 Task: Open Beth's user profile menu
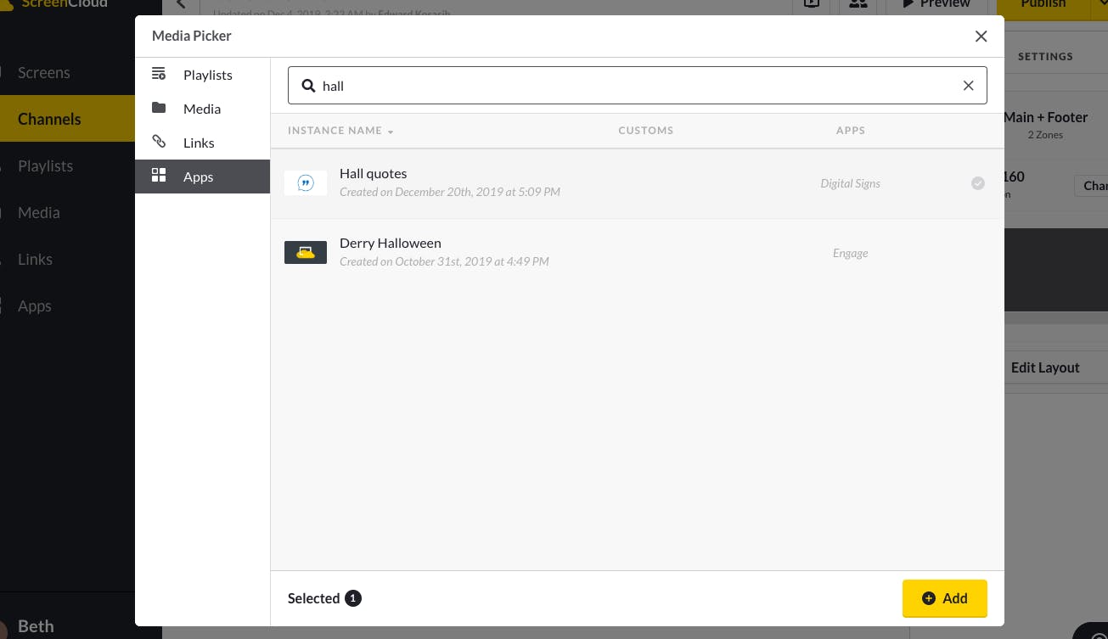(36, 626)
